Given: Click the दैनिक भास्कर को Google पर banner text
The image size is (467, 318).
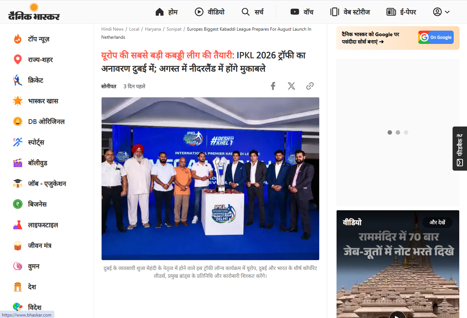Looking at the screenshot, I should click(x=371, y=38).
